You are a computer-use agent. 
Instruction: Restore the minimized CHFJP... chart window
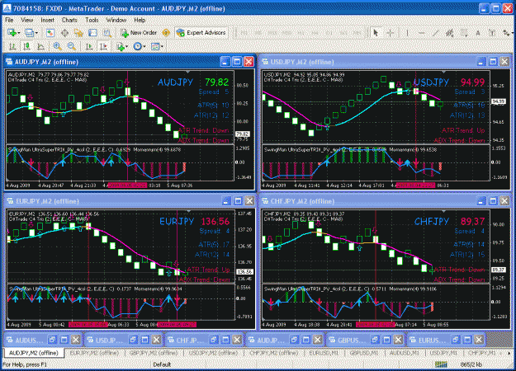[214, 340]
